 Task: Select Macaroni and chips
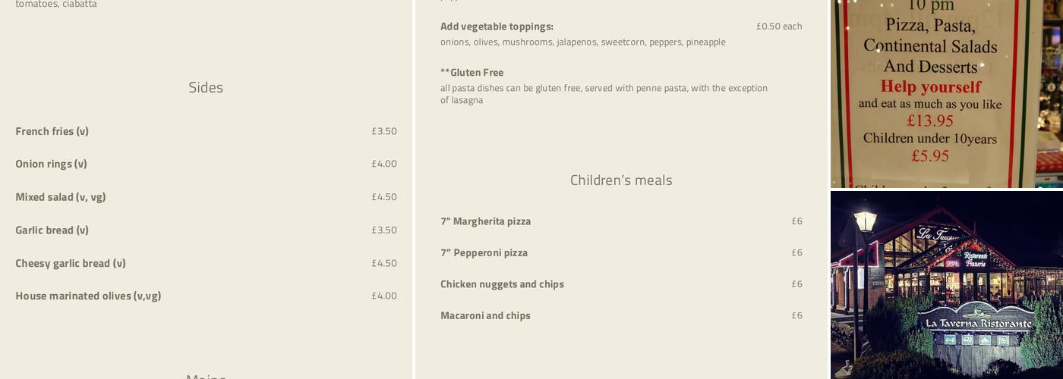485,315
